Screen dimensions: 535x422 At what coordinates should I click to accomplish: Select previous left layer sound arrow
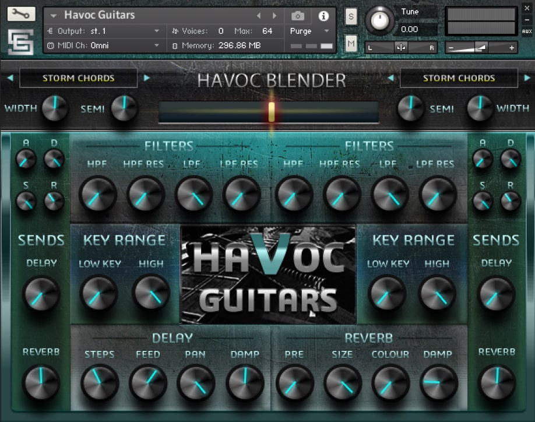(x=10, y=78)
